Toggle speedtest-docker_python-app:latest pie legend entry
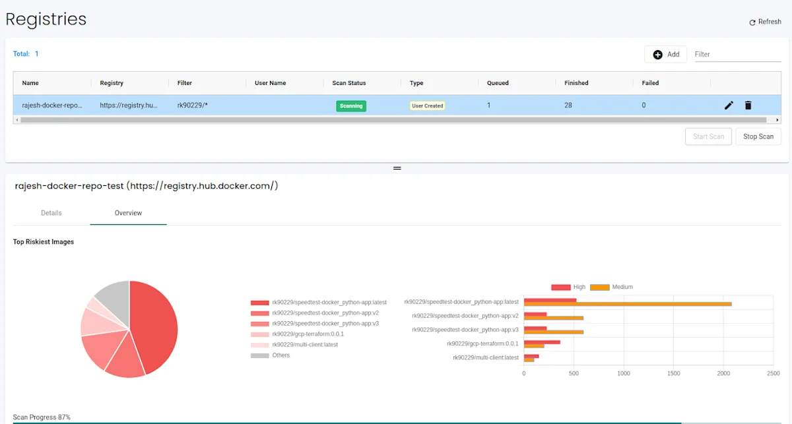The image size is (792, 424). [x=319, y=302]
